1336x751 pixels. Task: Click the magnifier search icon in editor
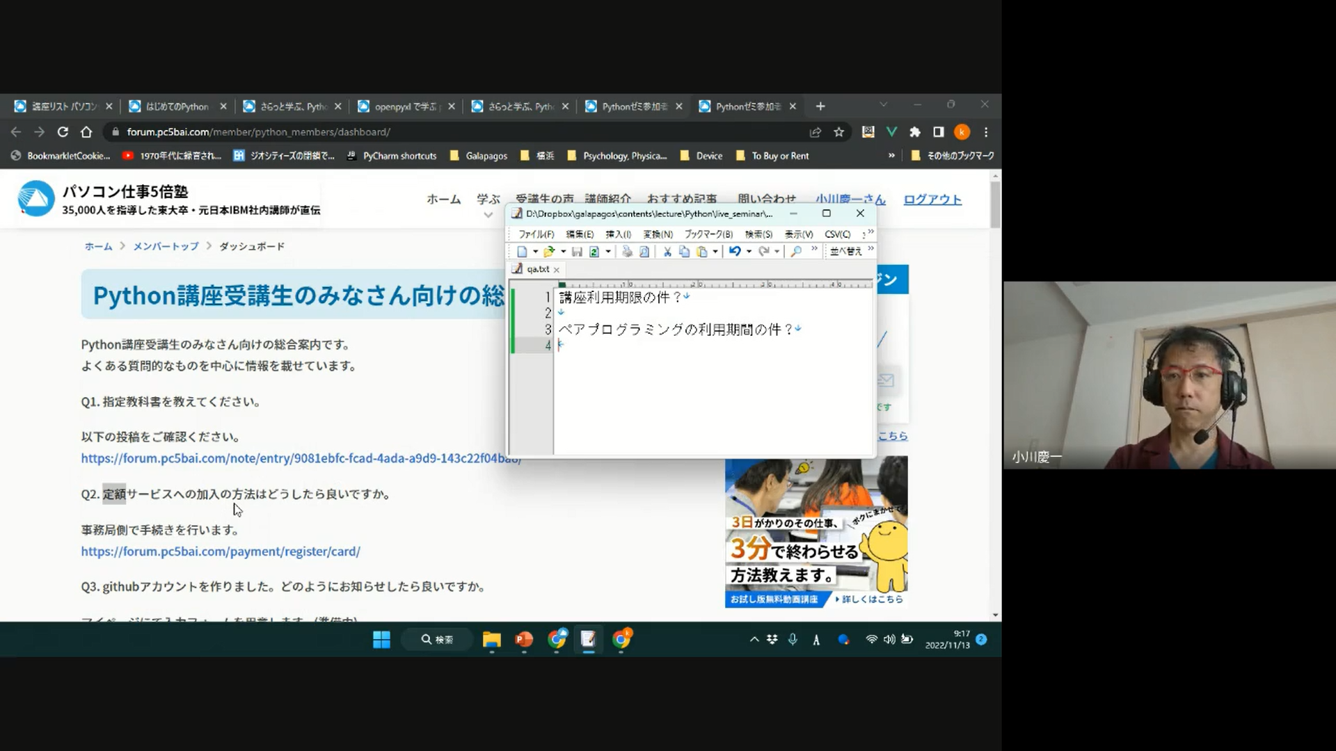tap(796, 252)
